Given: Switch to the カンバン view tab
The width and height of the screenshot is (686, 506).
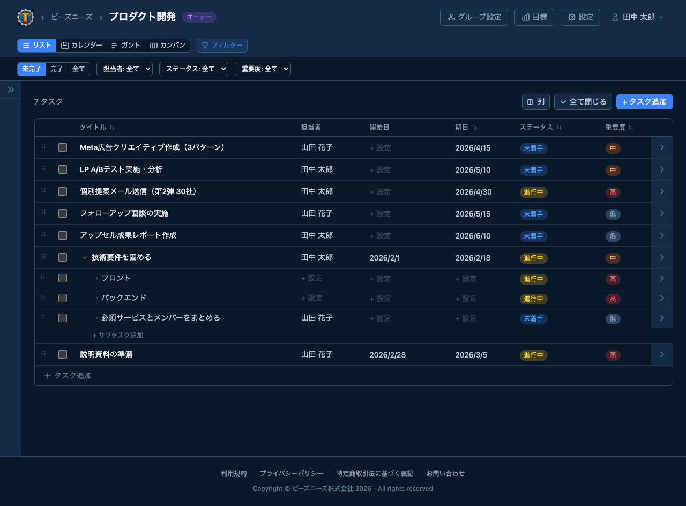Looking at the screenshot, I should click(167, 46).
